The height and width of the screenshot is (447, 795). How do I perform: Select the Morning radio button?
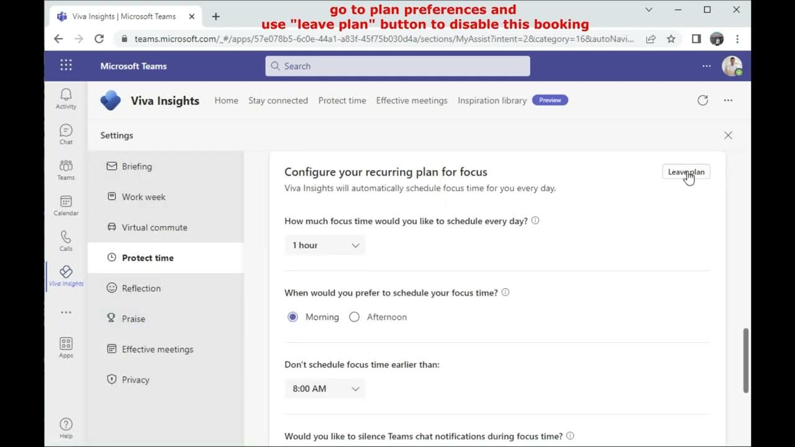coord(293,317)
